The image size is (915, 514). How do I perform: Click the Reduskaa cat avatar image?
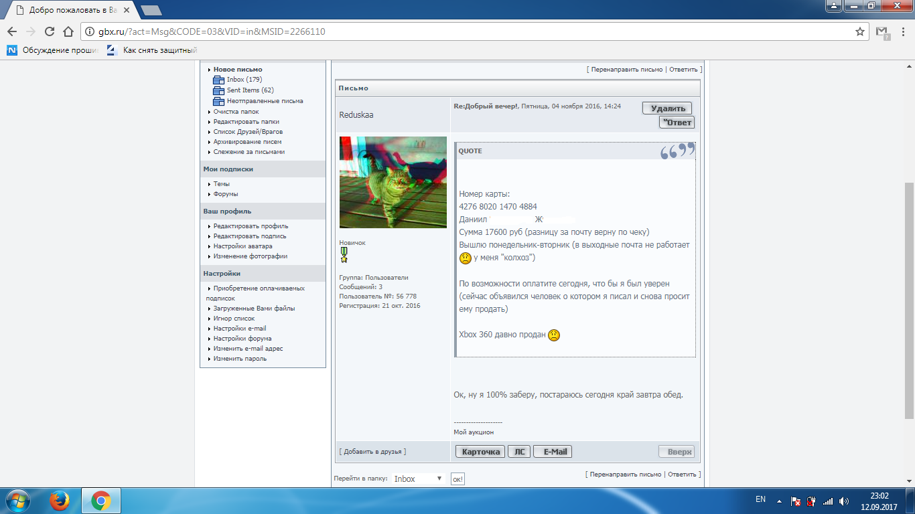pos(393,182)
